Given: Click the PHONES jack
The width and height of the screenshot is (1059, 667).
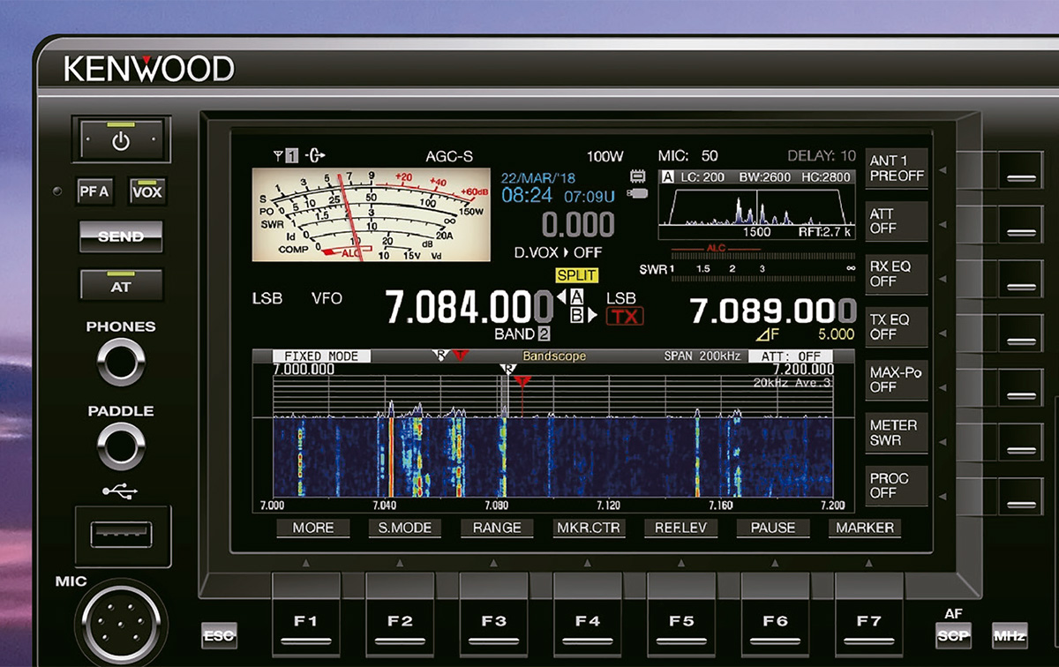Looking at the screenshot, I should [121, 361].
